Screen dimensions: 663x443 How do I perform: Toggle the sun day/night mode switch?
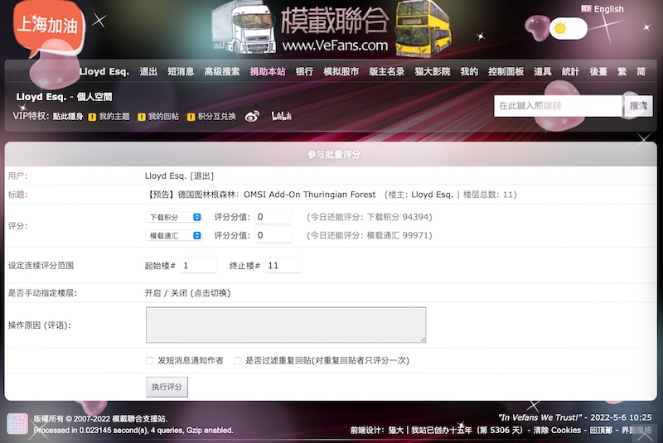pos(568,29)
